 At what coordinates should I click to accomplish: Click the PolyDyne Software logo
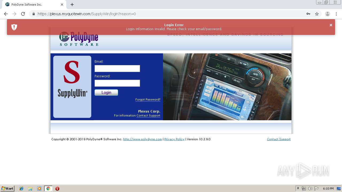tap(79, 39)
